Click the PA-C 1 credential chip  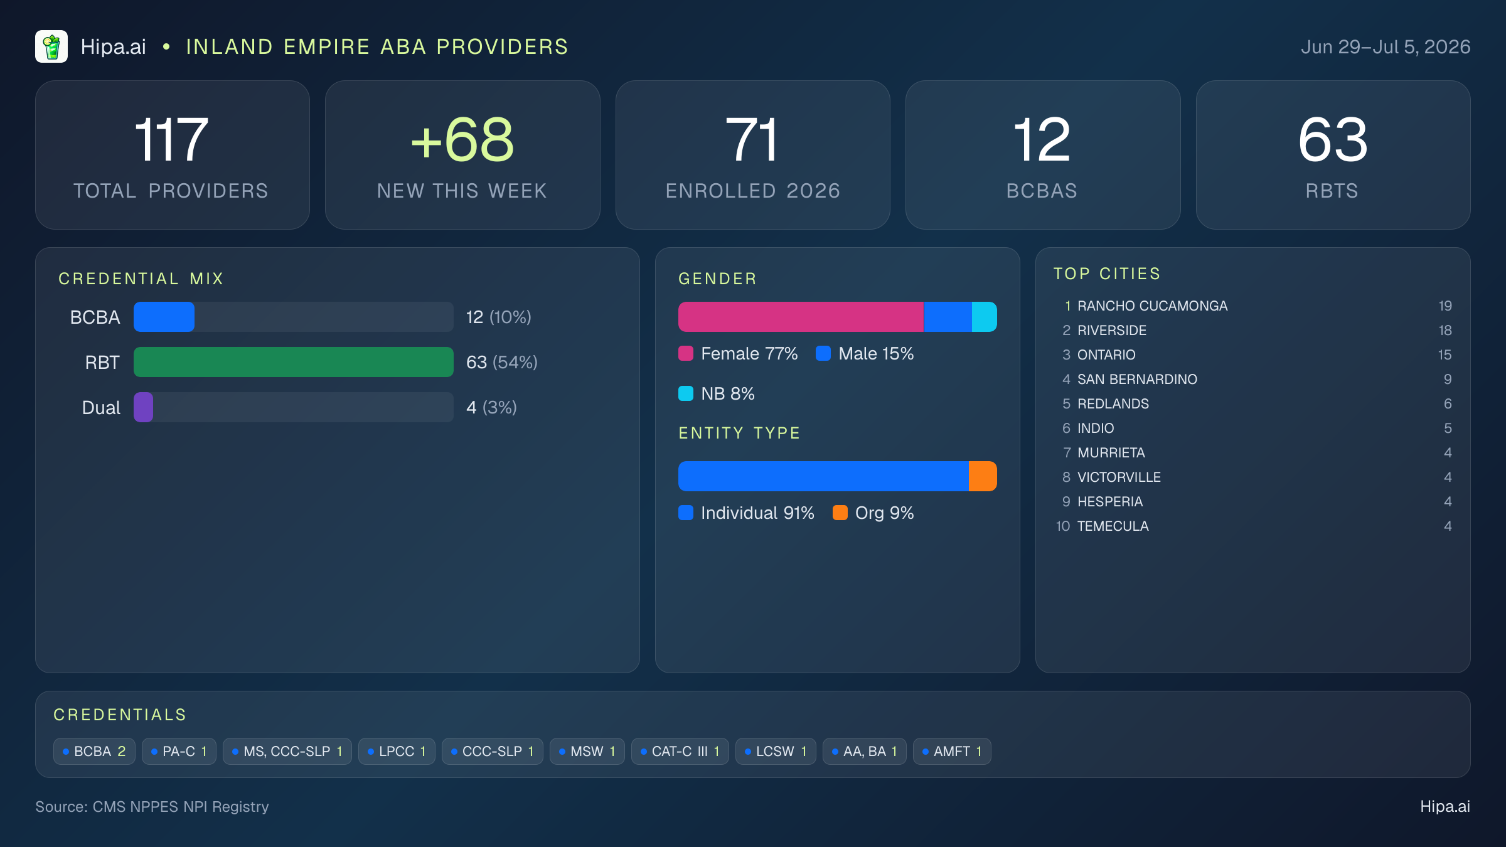179,751
